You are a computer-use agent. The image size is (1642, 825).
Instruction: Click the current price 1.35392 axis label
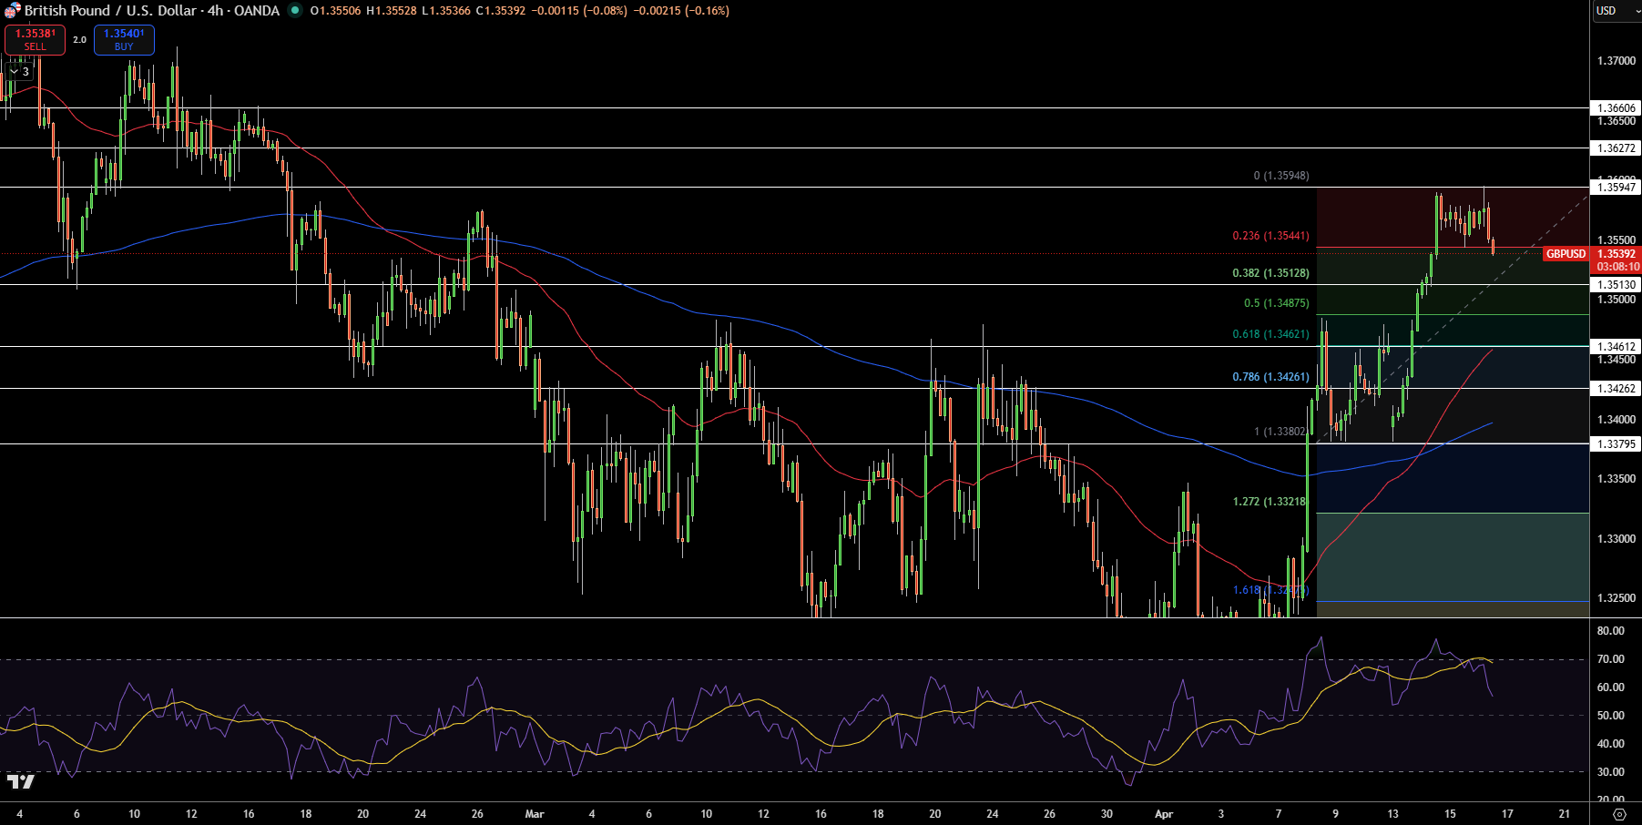click(1616, 254)
